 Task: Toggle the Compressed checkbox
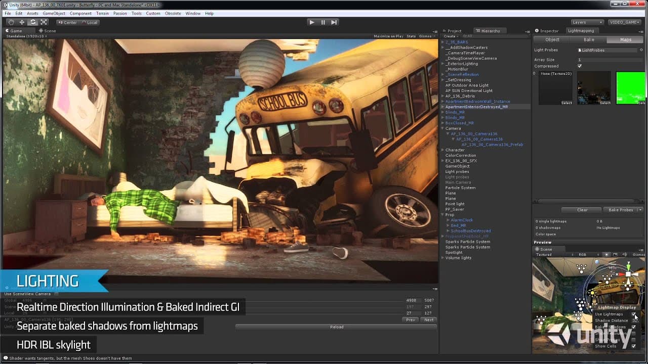coord(580,66)
